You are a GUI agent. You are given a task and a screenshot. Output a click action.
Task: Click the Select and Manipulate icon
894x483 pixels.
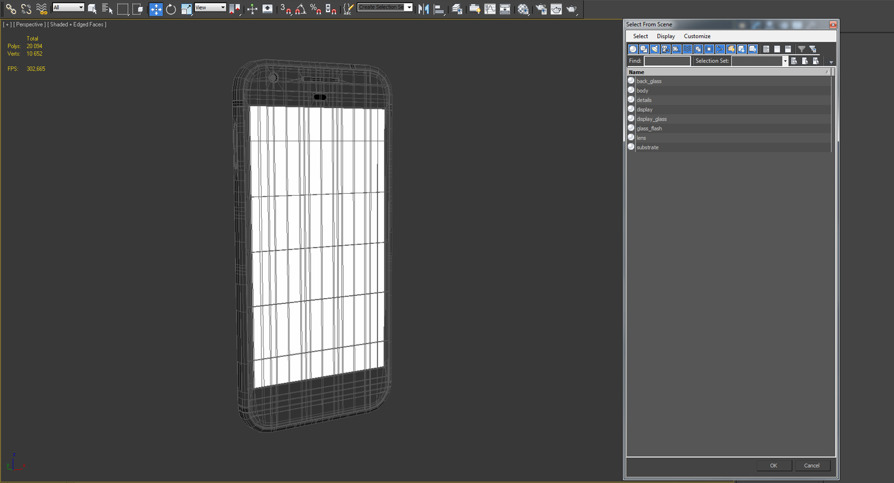[x=252, y=9]
